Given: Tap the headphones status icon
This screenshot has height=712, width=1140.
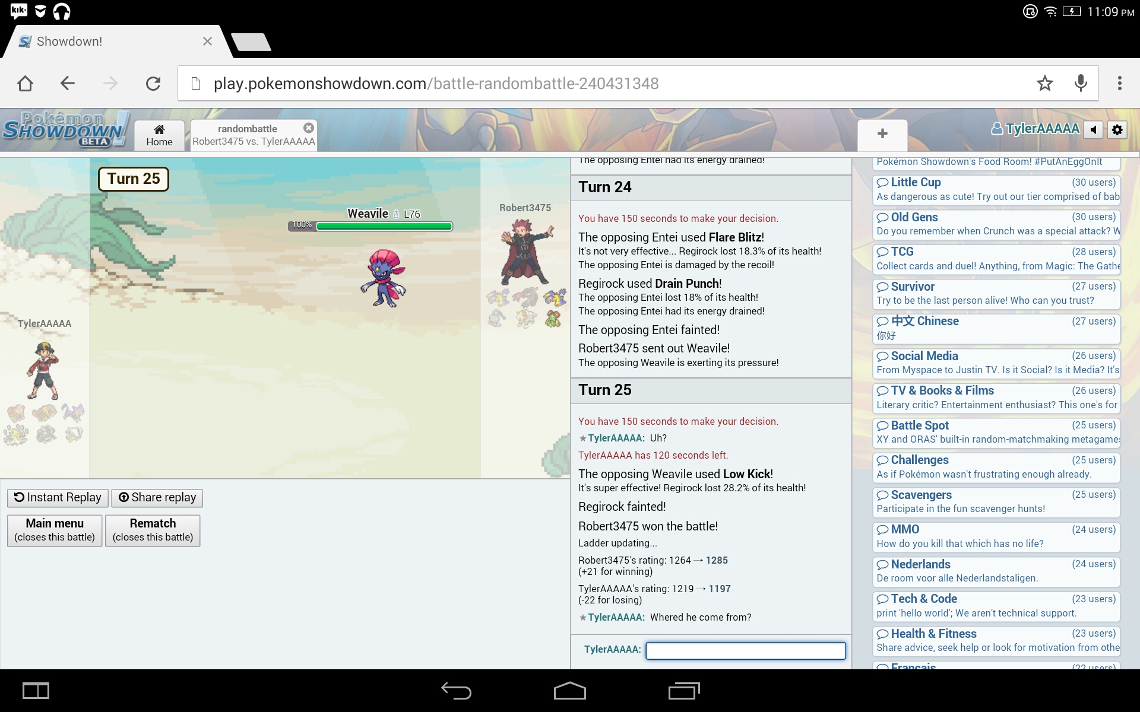Looking at the screenshot, I should 62,11.
